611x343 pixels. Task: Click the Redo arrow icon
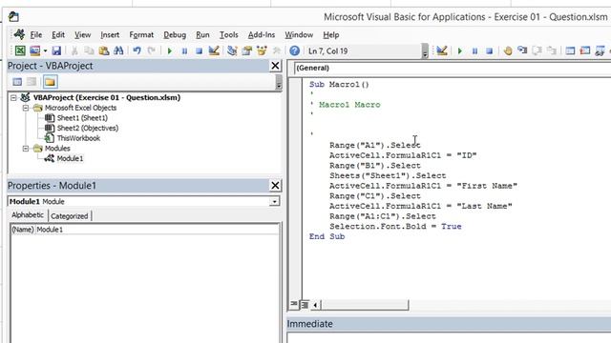coord(152,50)
